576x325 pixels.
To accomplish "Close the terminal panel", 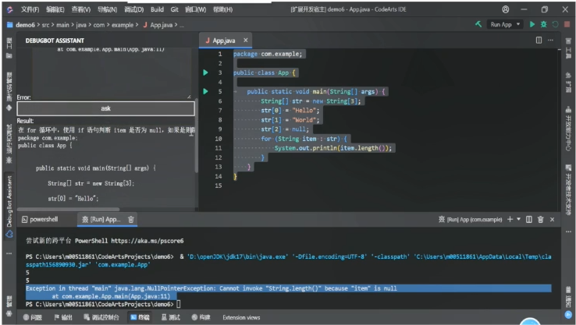I will click(552, 219).
